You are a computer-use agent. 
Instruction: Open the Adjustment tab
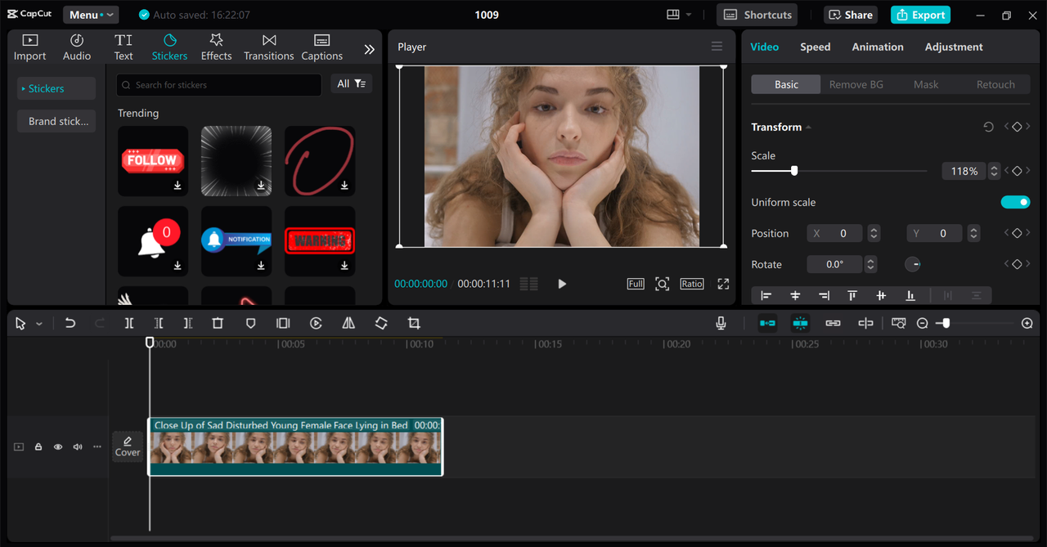tap(954, 47)
